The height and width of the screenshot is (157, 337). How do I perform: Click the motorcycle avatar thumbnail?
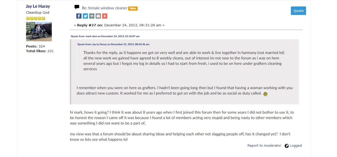pos(39,32)
